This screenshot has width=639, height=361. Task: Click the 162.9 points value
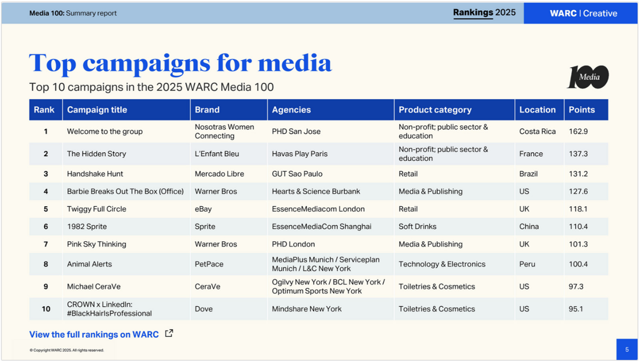578,131
